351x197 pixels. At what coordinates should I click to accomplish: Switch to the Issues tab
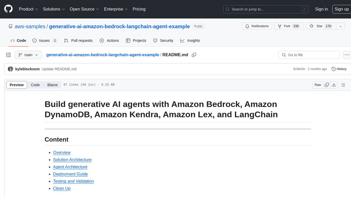point(45,40)
